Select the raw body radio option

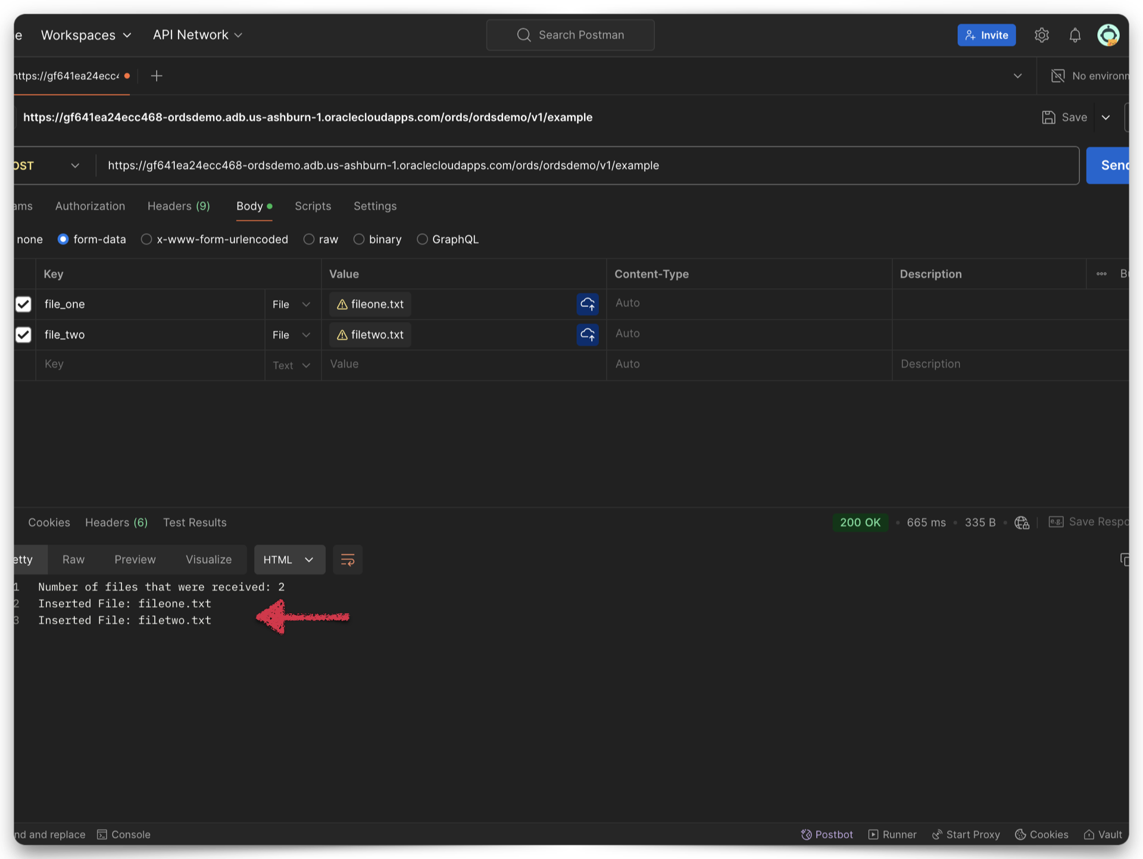coord(309,239)
